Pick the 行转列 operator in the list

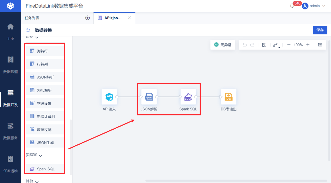coord(45,64)
